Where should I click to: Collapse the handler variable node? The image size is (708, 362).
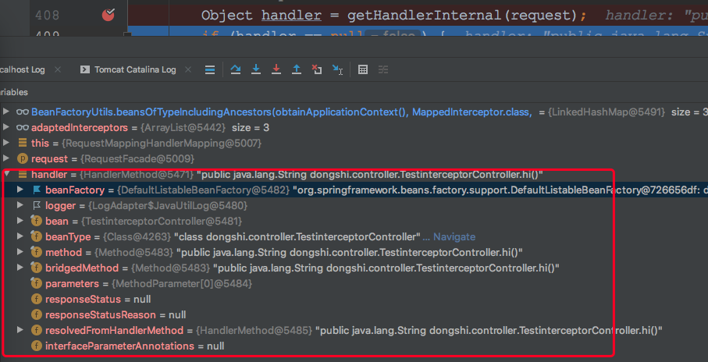click(6, 174)
